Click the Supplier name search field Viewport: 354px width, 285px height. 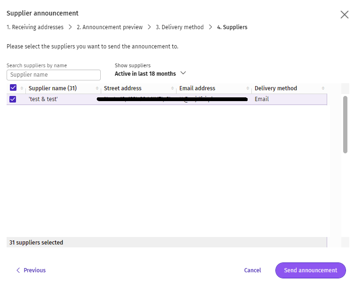pyautogui.click(x=54, y=75)
